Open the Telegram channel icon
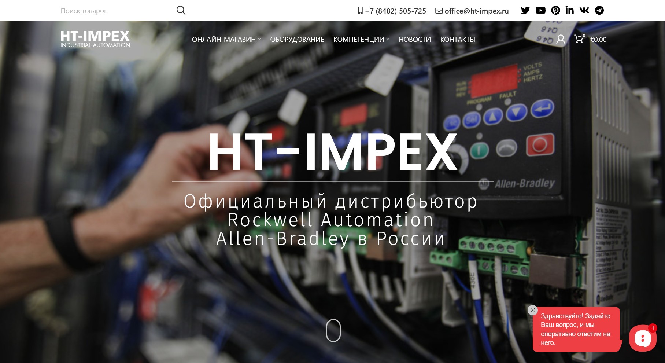Viewport: 665px width, 363px height. coord(599,10)
